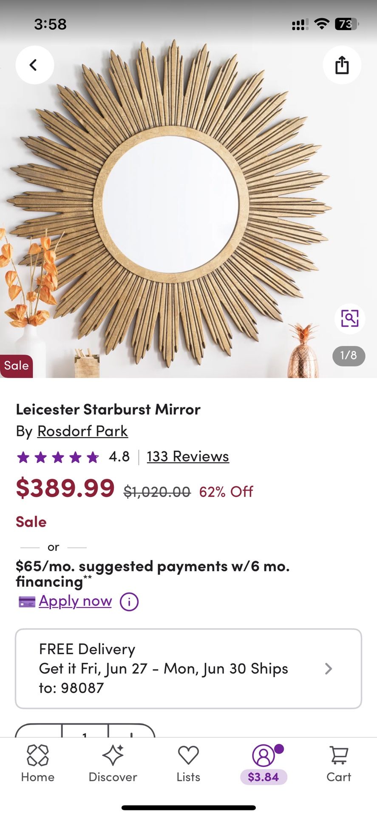Open the share options
The height and width of the screenshot is (818, 377).
pyautogui.click(x=342, y=65)
